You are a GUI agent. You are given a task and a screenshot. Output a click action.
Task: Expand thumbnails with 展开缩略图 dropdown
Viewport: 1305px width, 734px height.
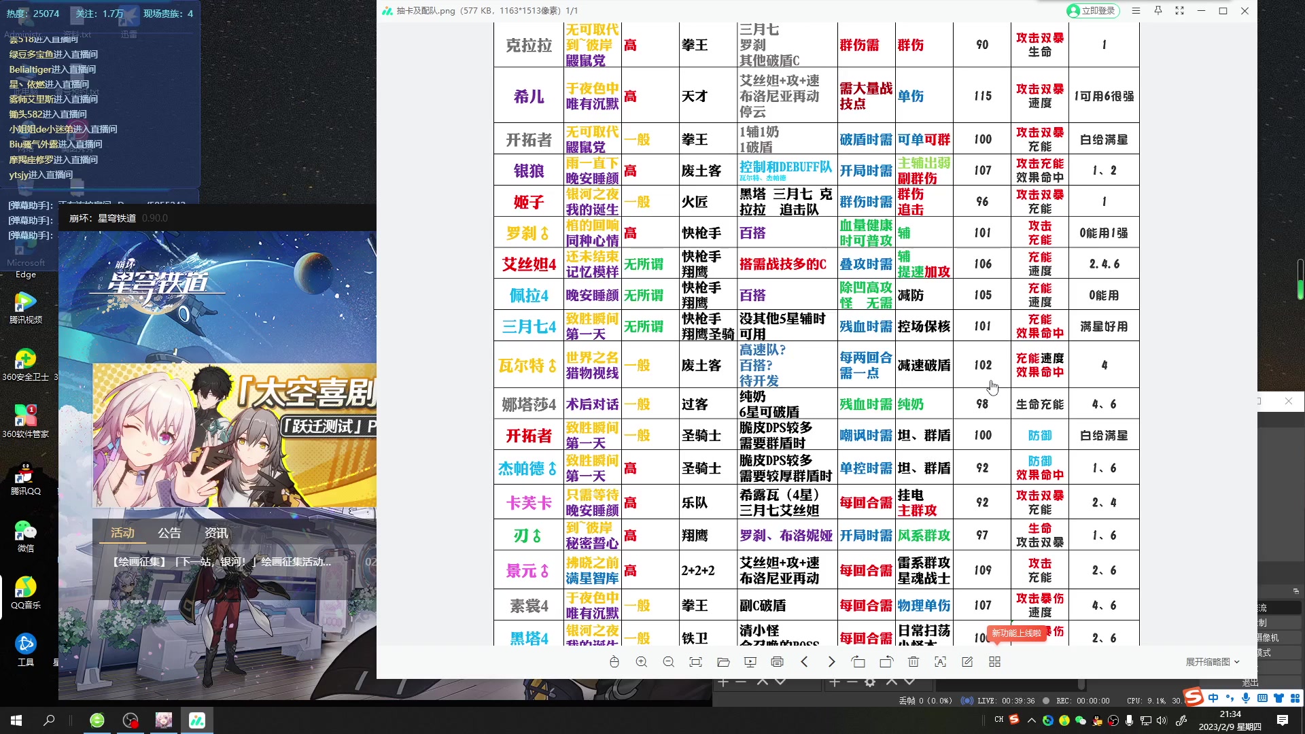point(1213,662)
